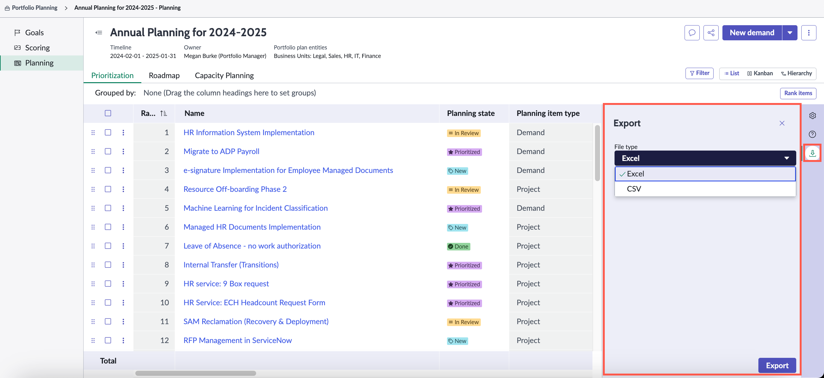The height and width of the screenshot is (378, 824).
Task: Check the box for HR Information System Implementation
Action: [108, 132]
